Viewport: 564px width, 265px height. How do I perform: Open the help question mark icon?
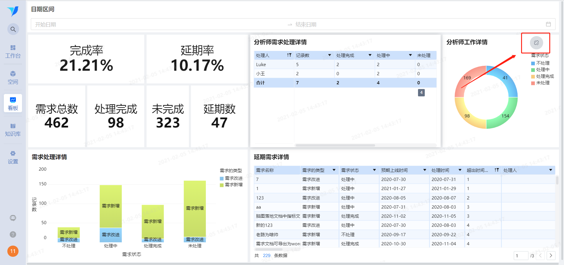click(x=13, y=234)
